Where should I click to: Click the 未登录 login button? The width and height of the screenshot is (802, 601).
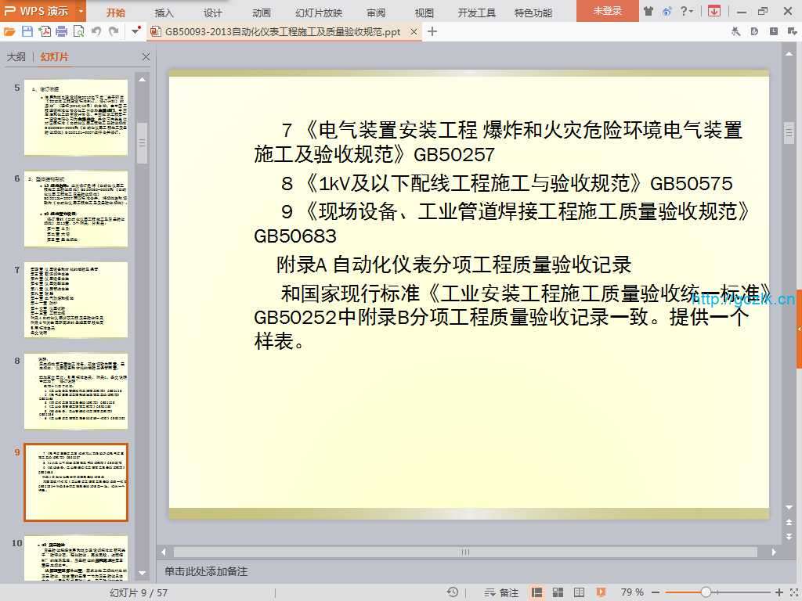click(607, 11)
